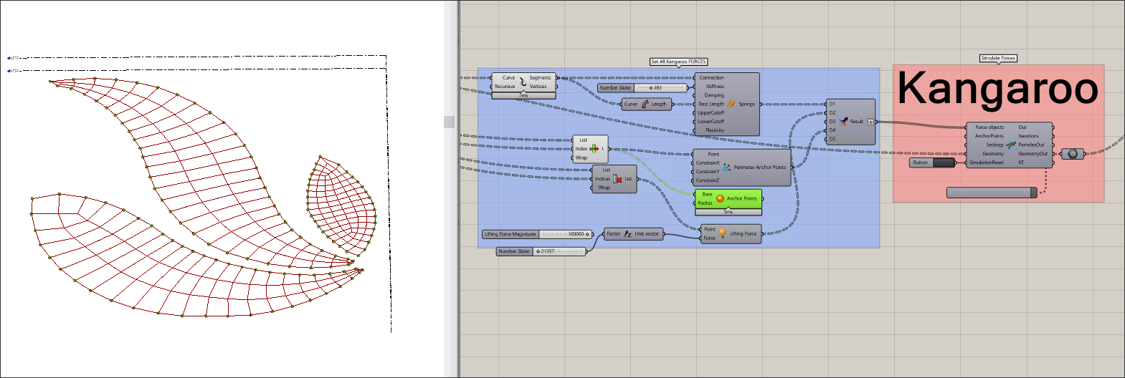
Task: Click the D4 input on Merge
Action: (832, 130)
